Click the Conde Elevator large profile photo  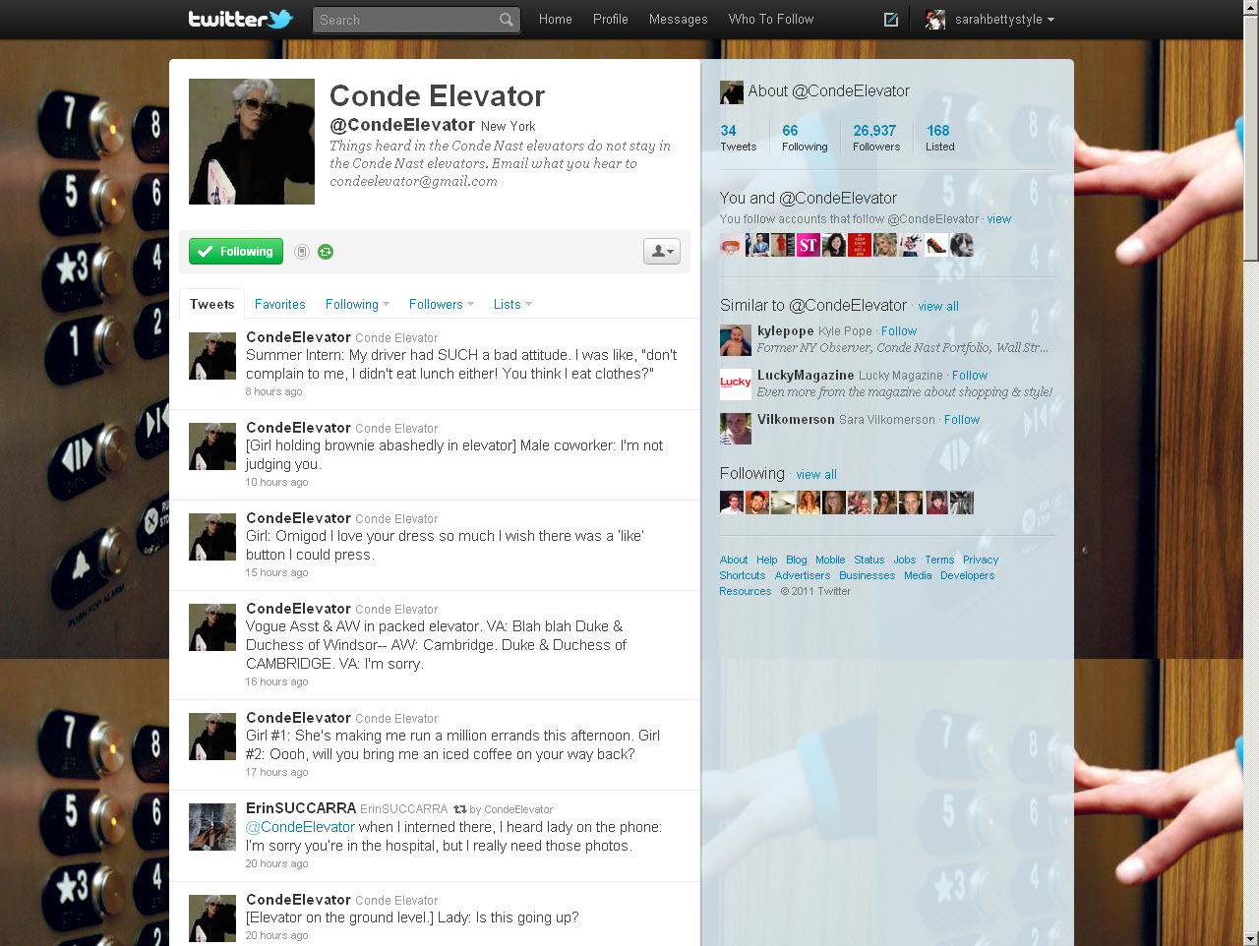click(252, 142)
